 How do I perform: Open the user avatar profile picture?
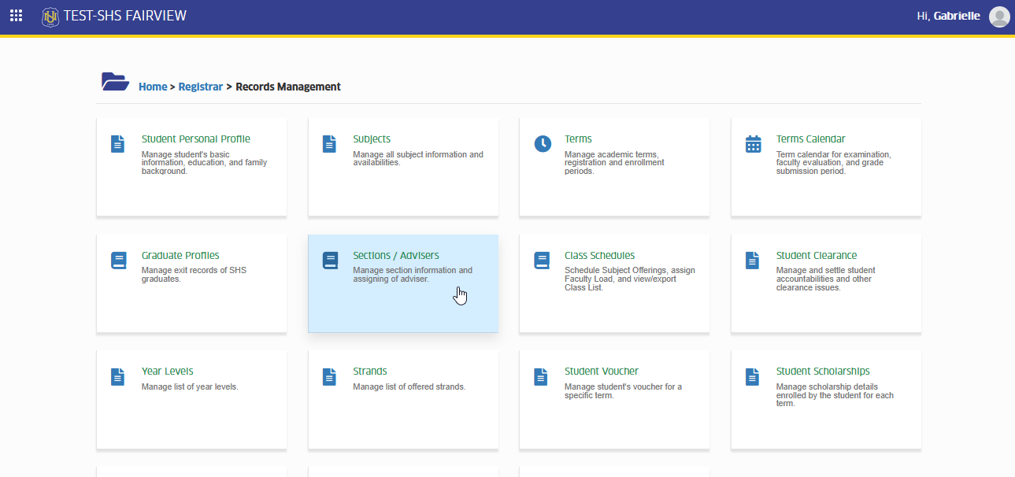[x=998, y=17]
